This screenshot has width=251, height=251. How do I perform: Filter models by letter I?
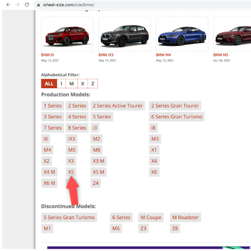pyautogui.click(x=61, y=84)
